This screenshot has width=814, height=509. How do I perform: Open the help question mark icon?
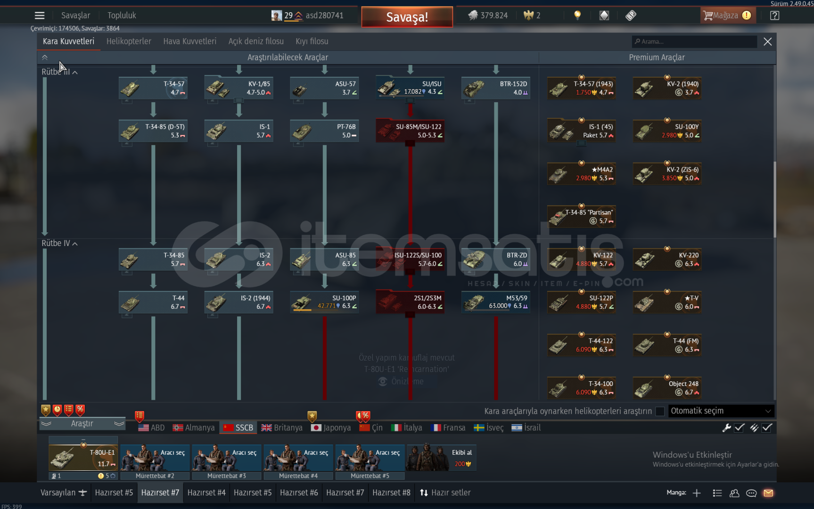pyautogui.click(x=774, y=16)
